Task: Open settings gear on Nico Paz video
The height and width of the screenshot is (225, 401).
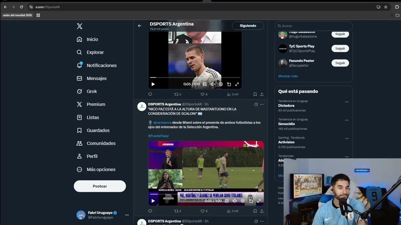Action: click(242, 201)
